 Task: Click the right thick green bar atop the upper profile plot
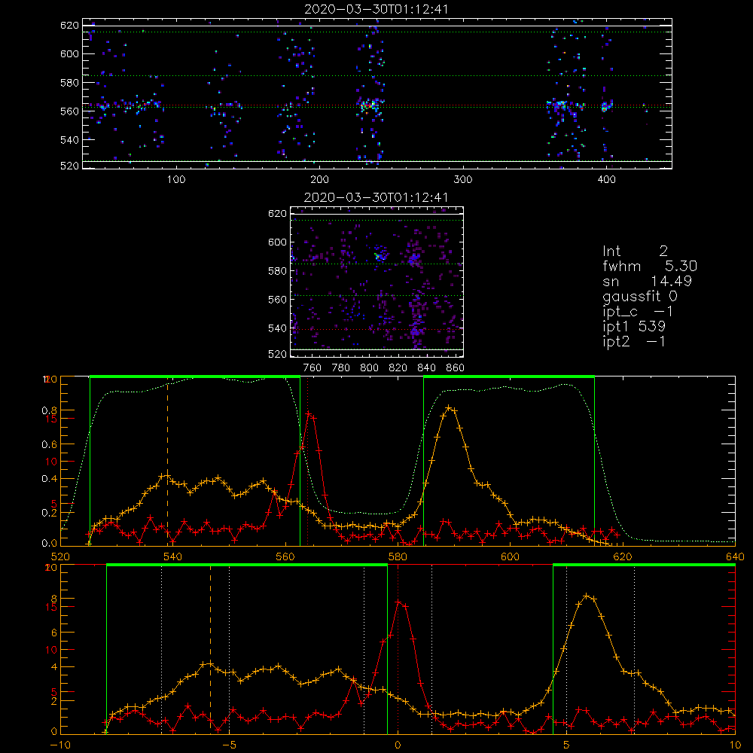pos(509,377)
